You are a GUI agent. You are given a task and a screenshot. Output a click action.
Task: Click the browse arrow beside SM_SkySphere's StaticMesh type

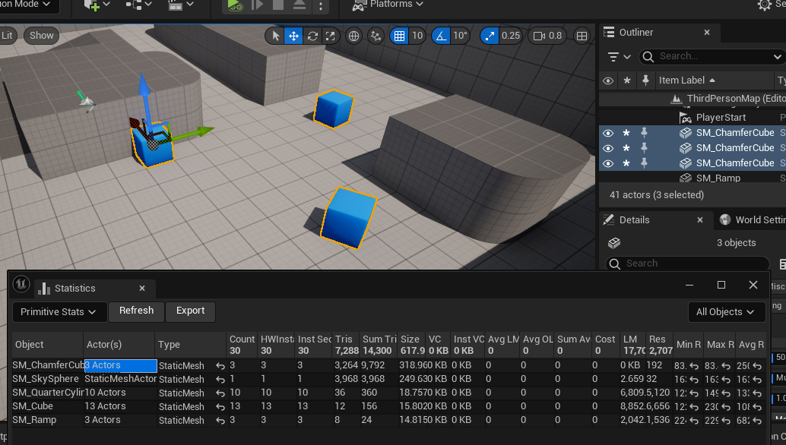220,380
